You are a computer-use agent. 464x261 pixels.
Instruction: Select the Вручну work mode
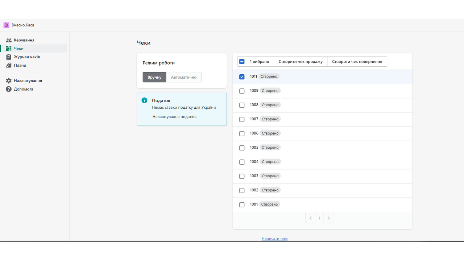pyautogui.click(x=154, y=77)
